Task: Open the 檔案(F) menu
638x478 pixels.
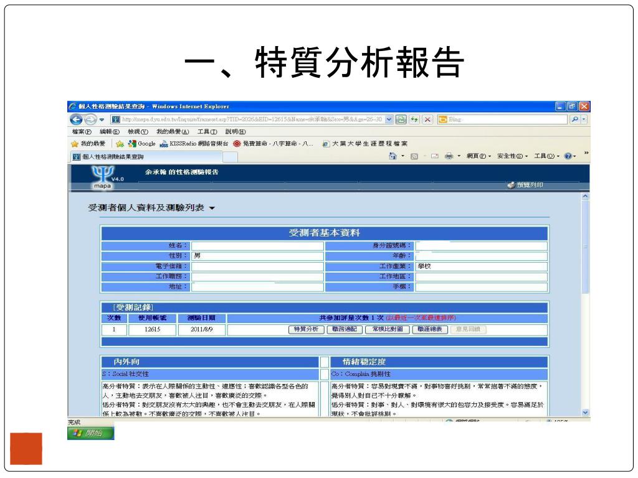Action: [82, 132]
